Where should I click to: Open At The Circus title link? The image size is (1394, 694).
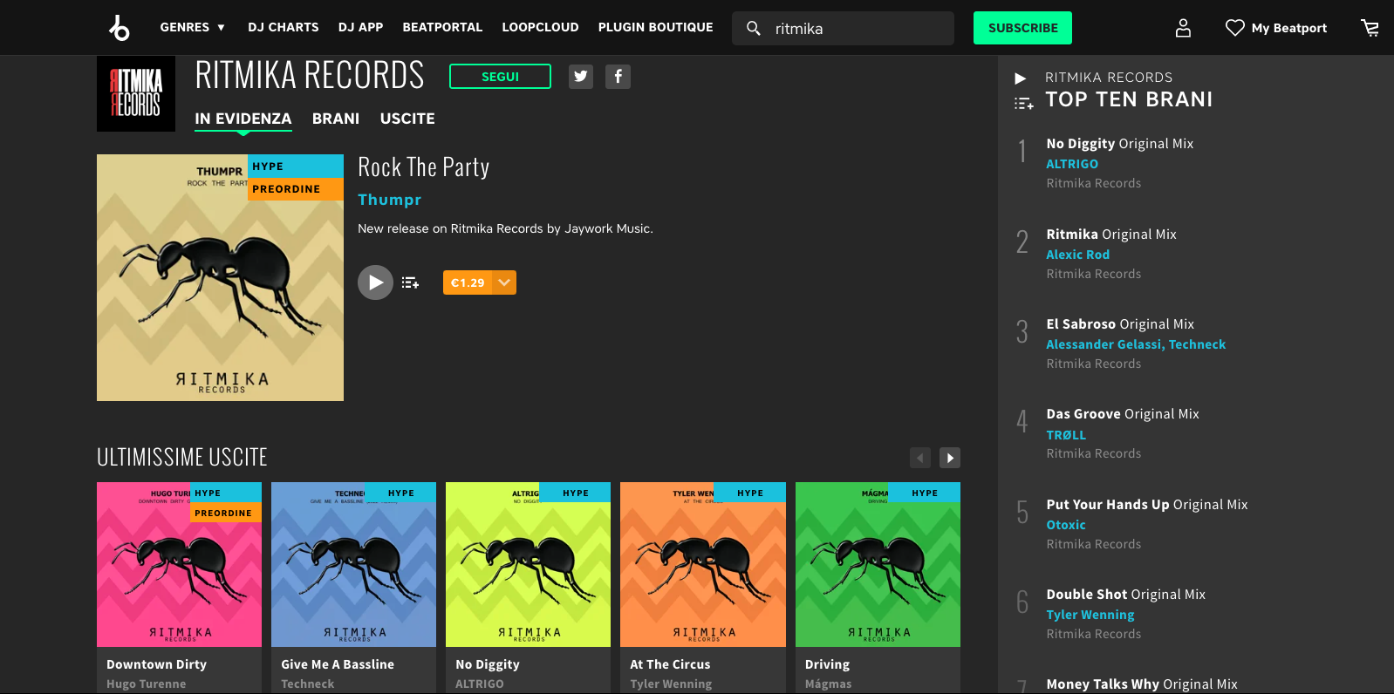click(x=670, y=664)
